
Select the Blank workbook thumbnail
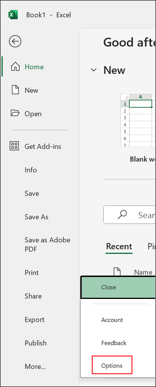point(138,120)
